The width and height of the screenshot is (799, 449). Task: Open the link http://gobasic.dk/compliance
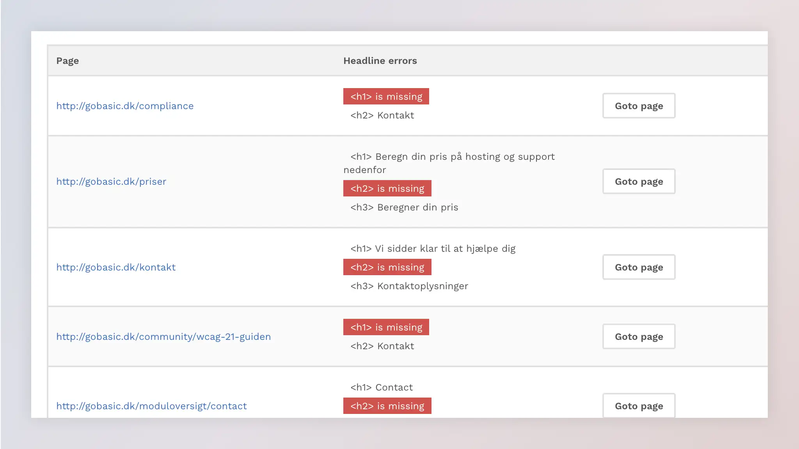tap(124, 106)
